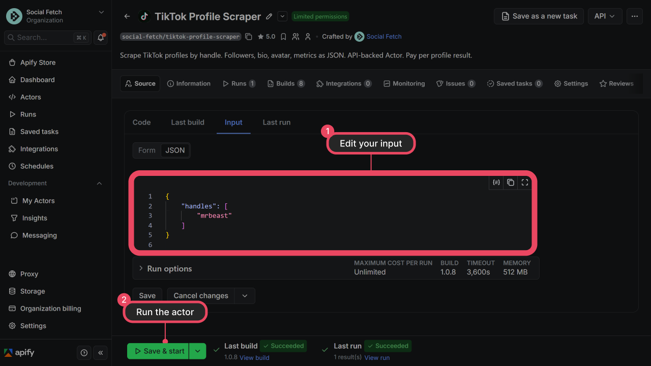Switch to the Source tab
This screenshot has height=366, width=651.
point(140,84)
